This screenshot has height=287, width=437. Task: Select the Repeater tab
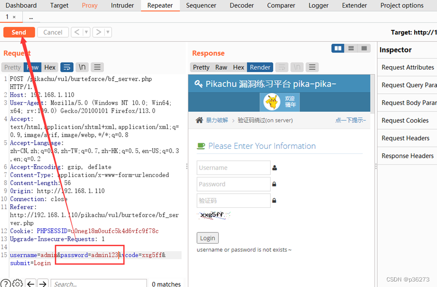coord(160,5)
